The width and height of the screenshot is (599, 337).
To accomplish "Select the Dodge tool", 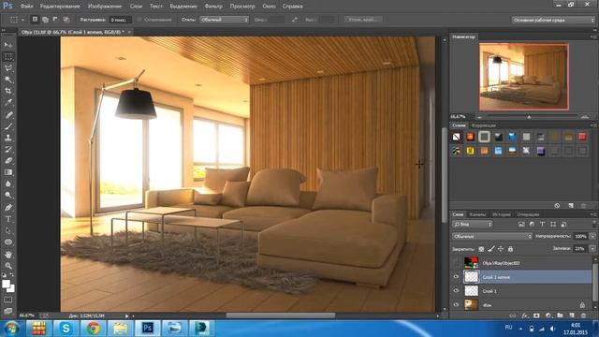I will [8, 196].
